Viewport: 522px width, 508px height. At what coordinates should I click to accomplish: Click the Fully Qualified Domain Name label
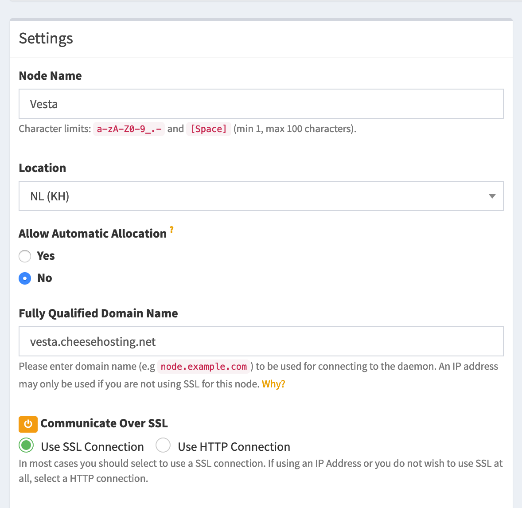coord(98,313)
